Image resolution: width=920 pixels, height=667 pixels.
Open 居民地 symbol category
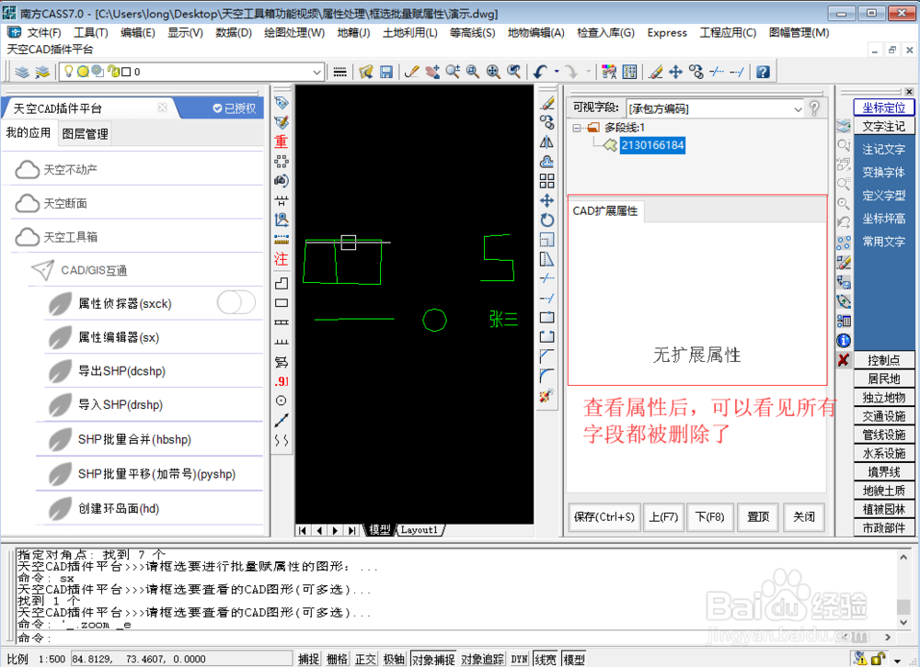pyautogui.click(x=883, y=379)
